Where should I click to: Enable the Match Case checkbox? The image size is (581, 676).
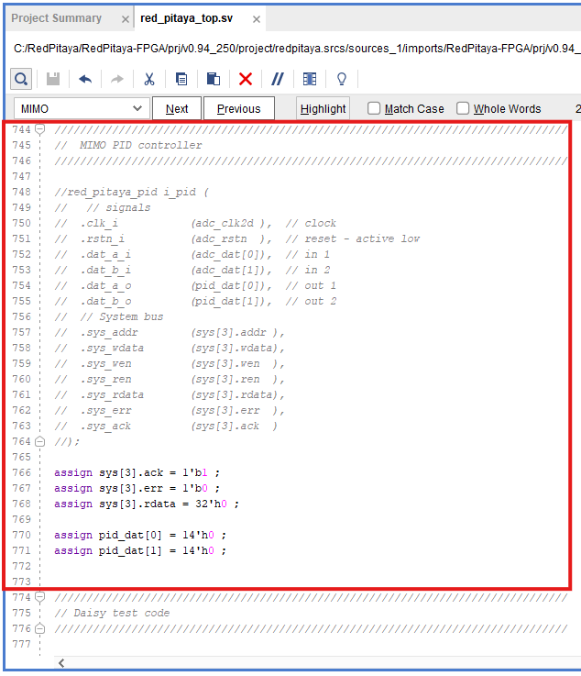374,108
